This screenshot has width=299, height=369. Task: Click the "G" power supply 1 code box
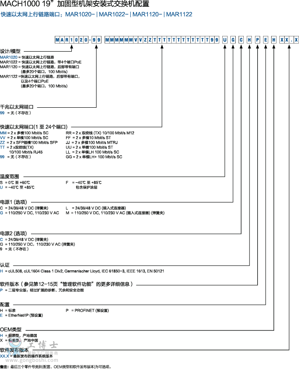coord(233,40)
